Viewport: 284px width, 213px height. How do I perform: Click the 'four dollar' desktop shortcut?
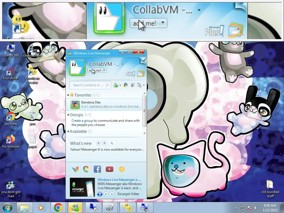pos(11,74)
